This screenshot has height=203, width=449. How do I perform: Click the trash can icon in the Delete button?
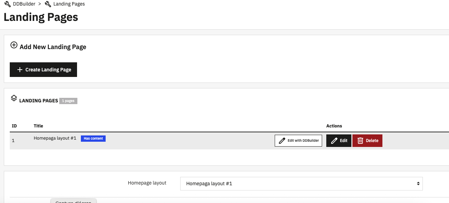[x=361, y=140]
